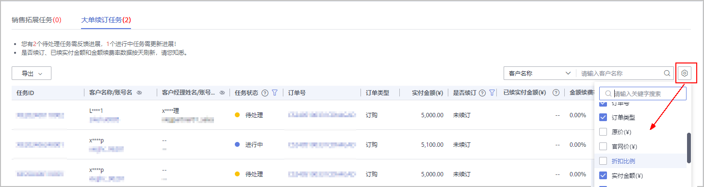Switch to the 销售拓展任务 tab
The width and height of the screenshot is (704, 187).
[x=36, y=20]
